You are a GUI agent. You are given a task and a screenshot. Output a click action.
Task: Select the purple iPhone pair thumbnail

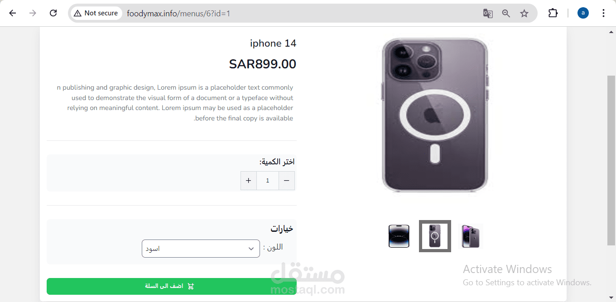[x=471, y=236]
